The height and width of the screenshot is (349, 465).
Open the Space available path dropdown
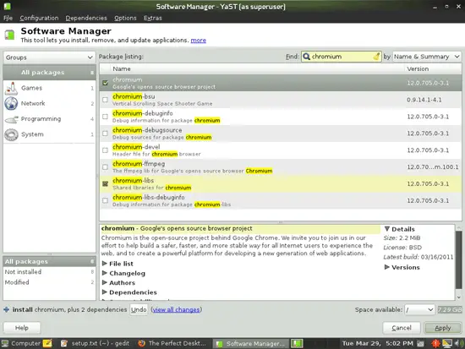click(x=419, y=309)
